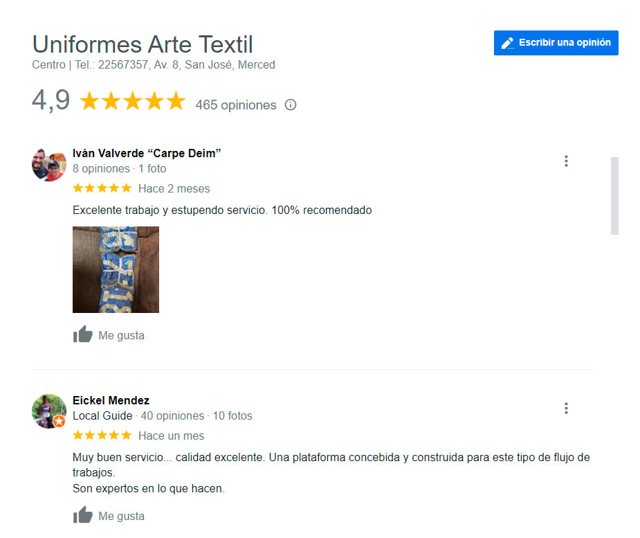
Task: Like Eickel Mendez's review with the thumbs-up icon
Action: coord(83,514)
